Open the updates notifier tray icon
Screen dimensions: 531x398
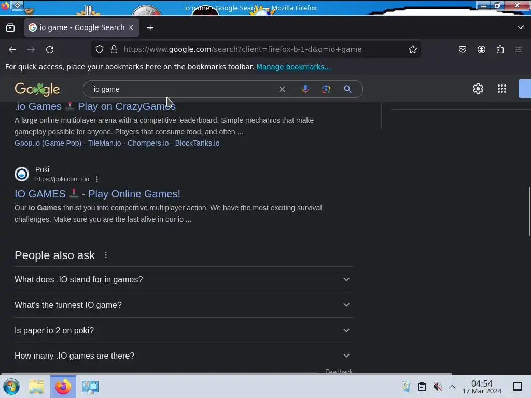coord(406,387)
